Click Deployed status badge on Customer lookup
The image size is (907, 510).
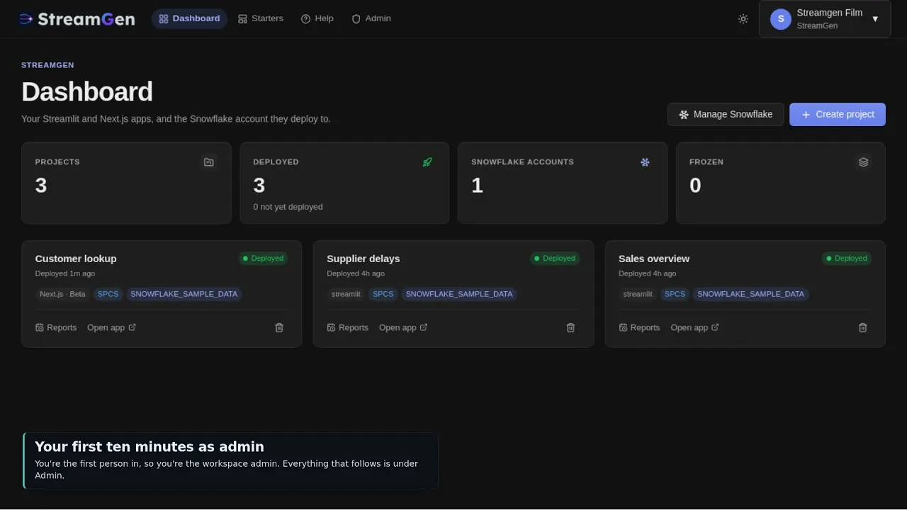click(x=263, y=259)
